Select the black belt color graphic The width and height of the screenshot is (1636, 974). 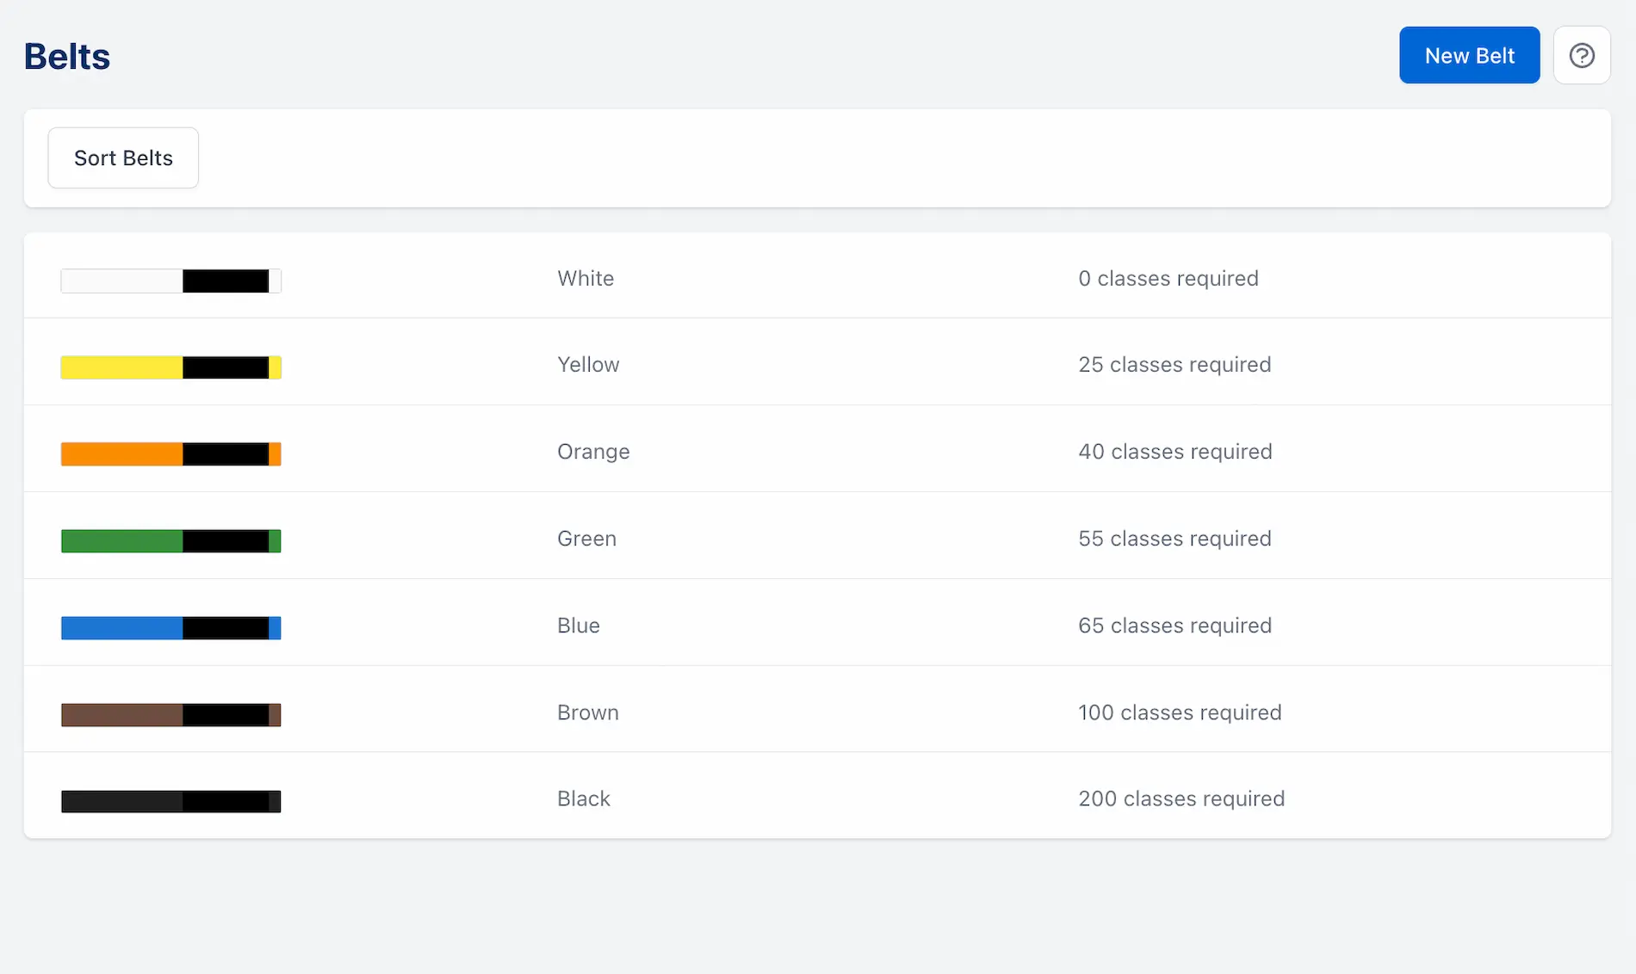tap(170, 801)
